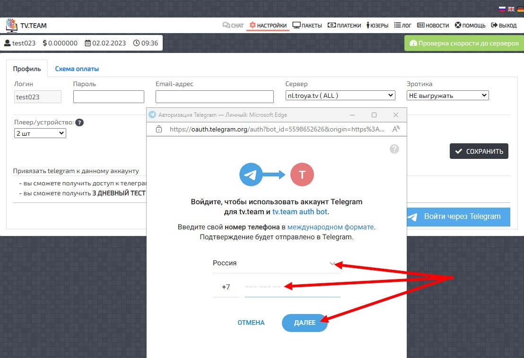Screen dimensions: 524x358
Task: Click the ОТМЕНА link
Action: click(251, 323)
